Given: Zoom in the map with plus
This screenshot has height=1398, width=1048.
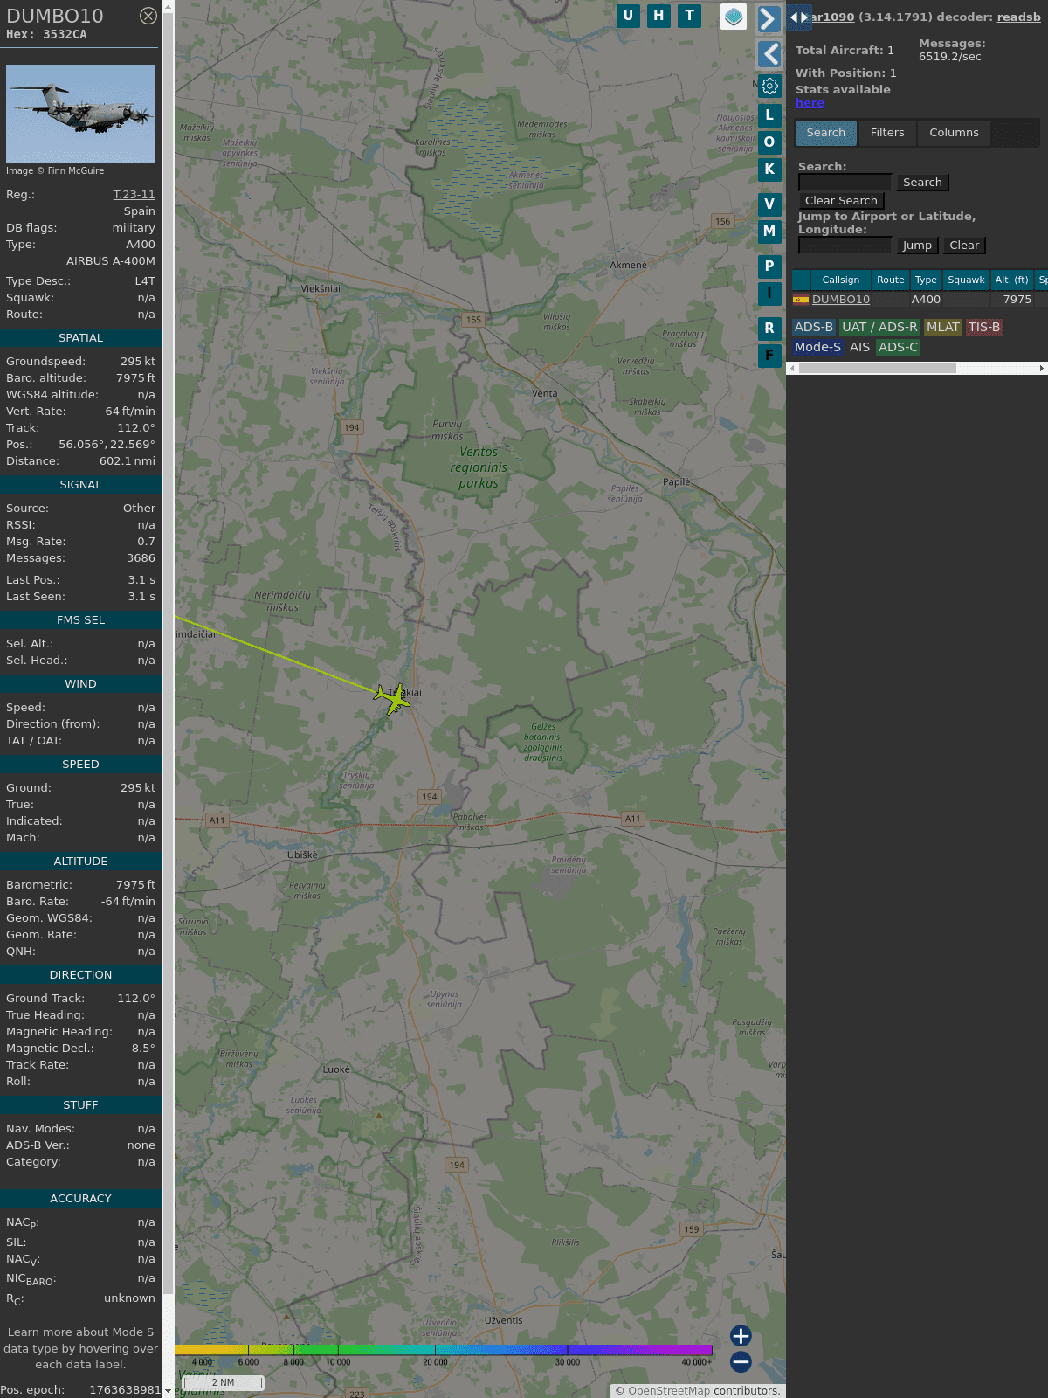Looking at the screenshot, I should tap(741, 1336).
